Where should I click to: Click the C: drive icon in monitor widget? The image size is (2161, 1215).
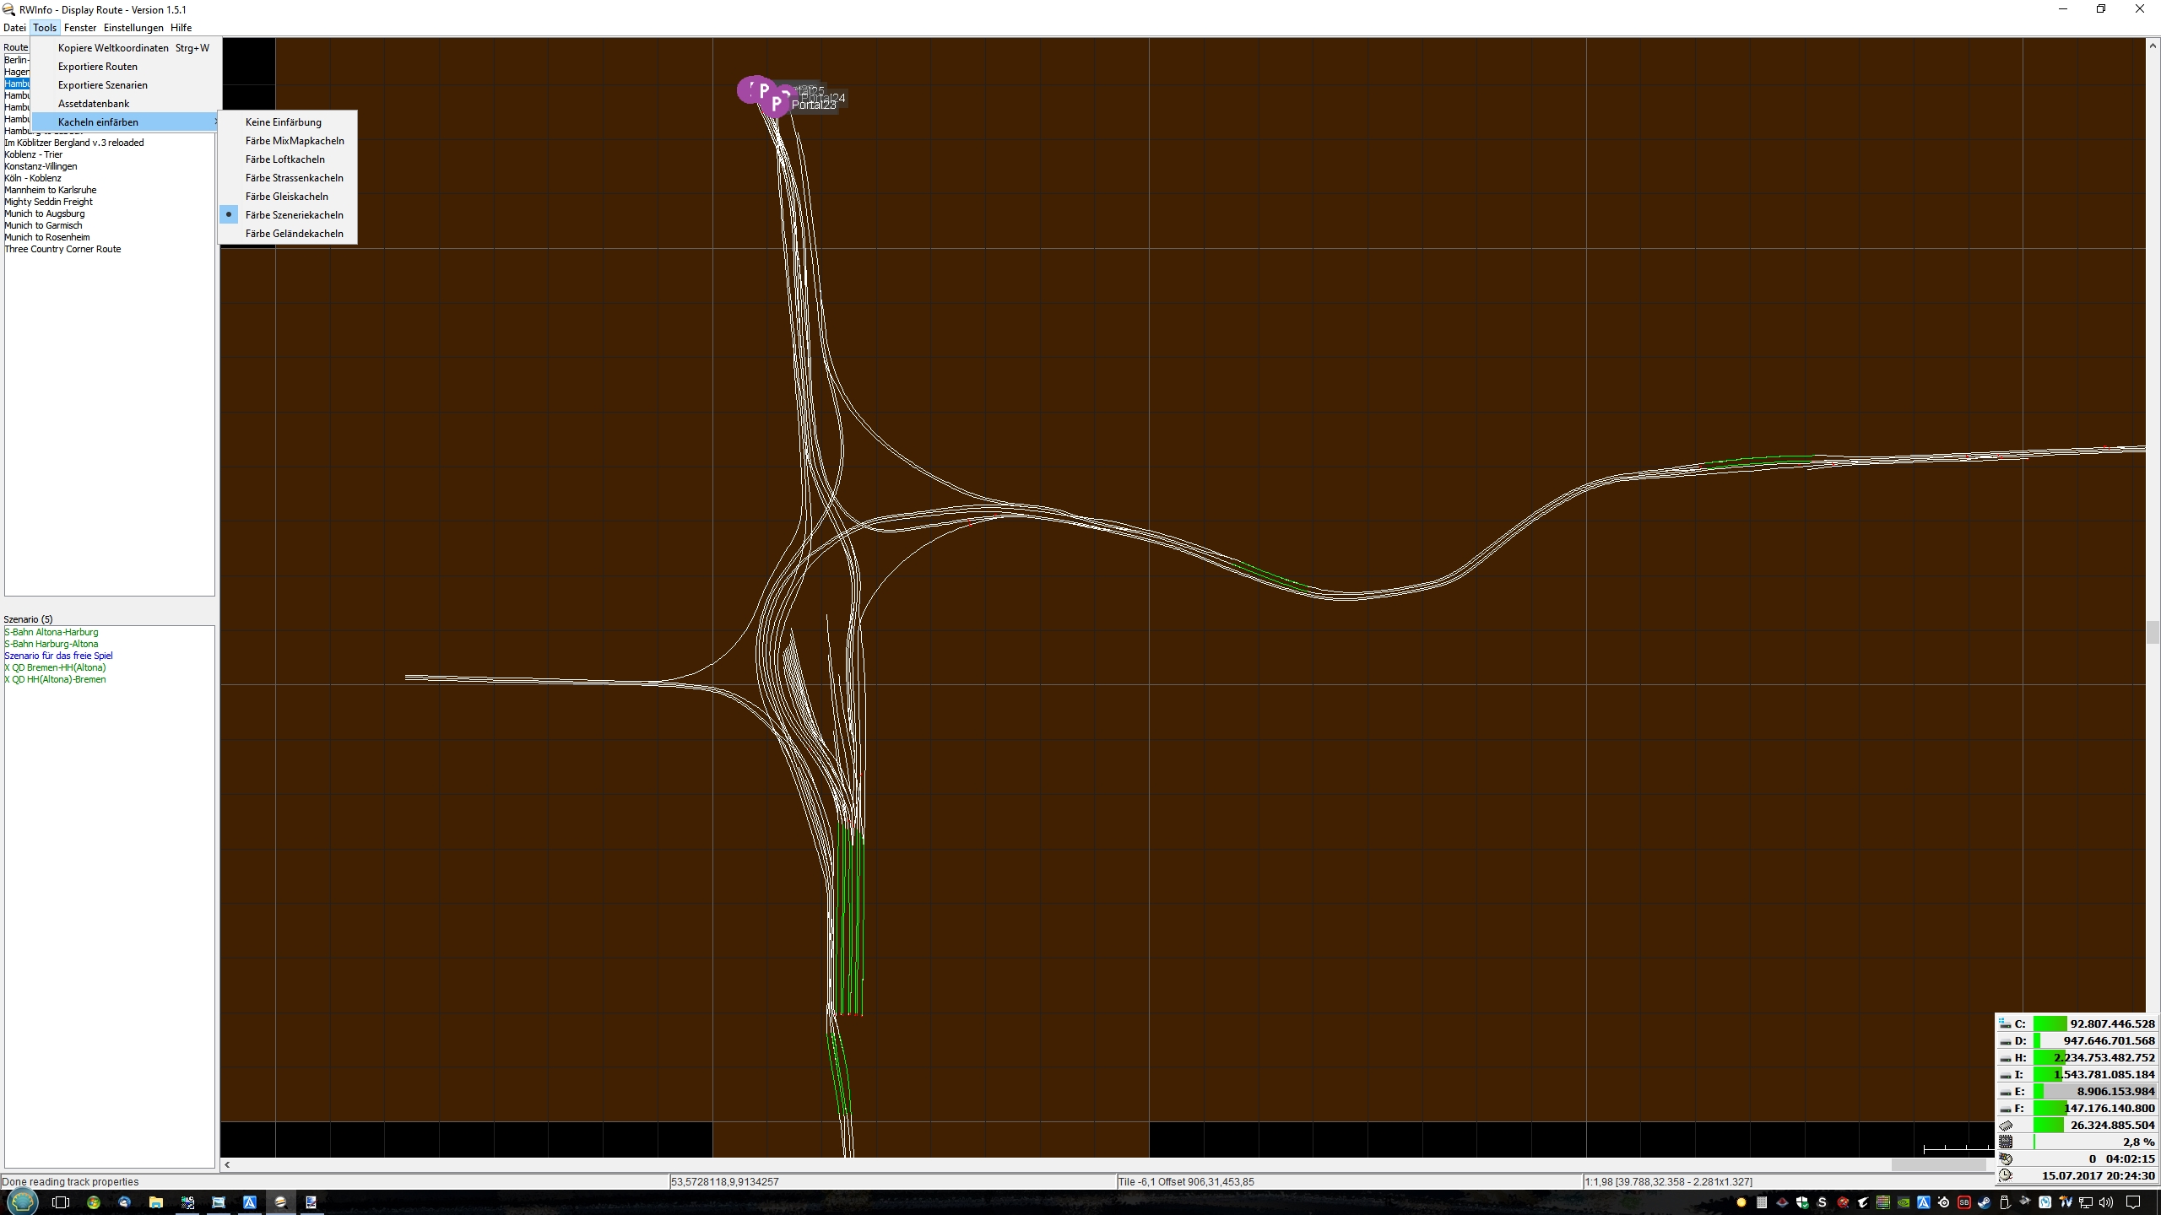pos(2005,1023)
